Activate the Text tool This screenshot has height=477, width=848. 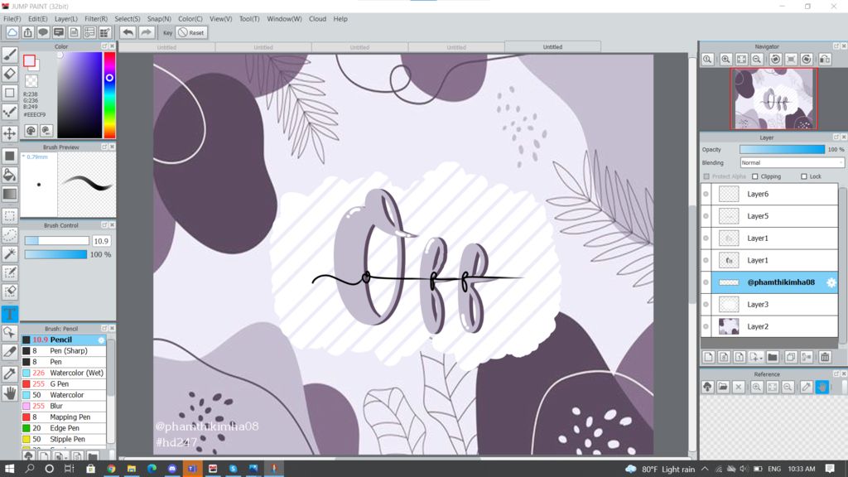pos(10,314)
